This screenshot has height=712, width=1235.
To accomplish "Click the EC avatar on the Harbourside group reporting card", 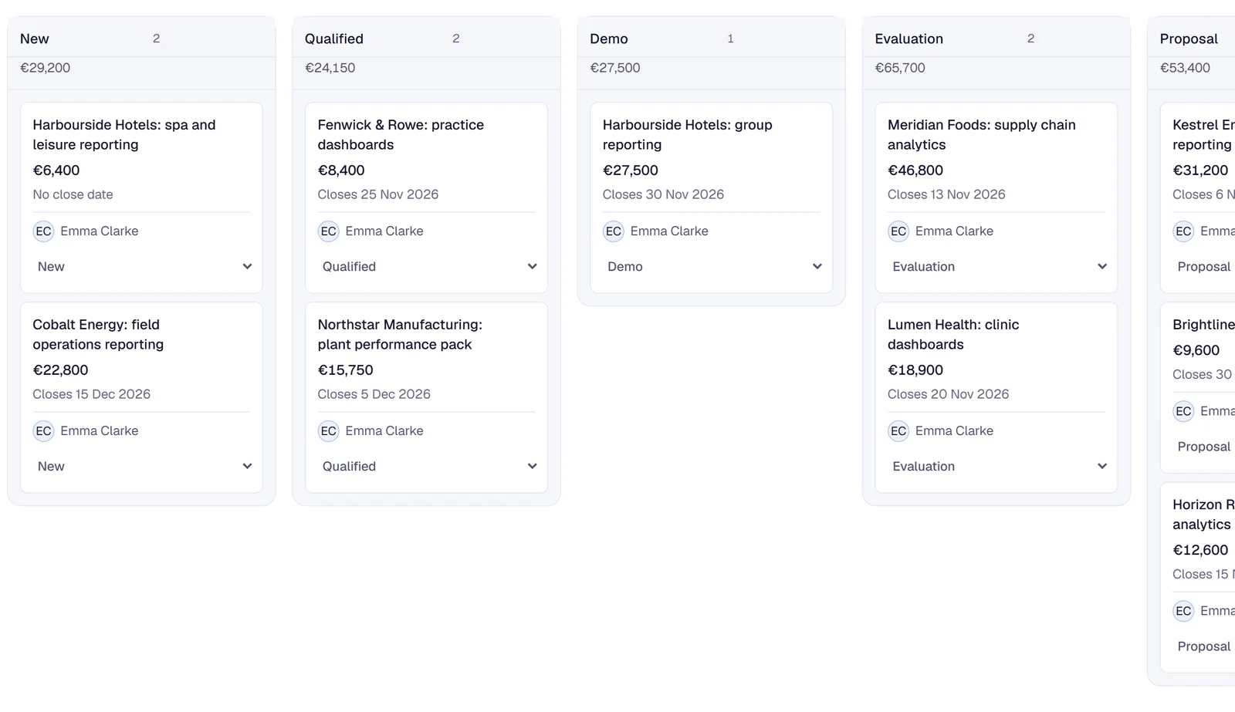I will (x=614, y=231).
